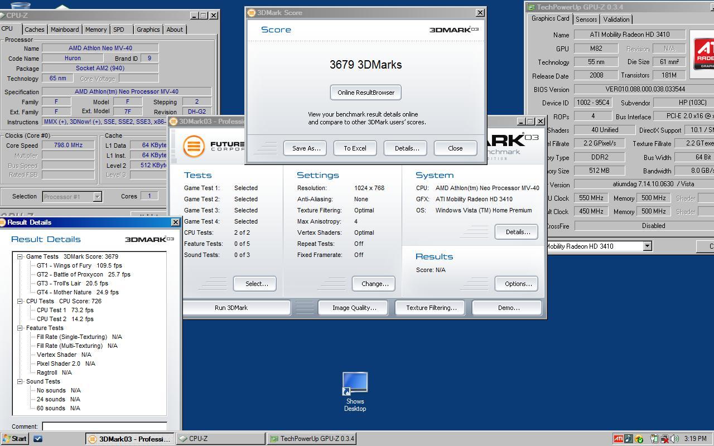714x446 pixels.
Task: Open the music note tray icon
Action: tap(628, 439)
